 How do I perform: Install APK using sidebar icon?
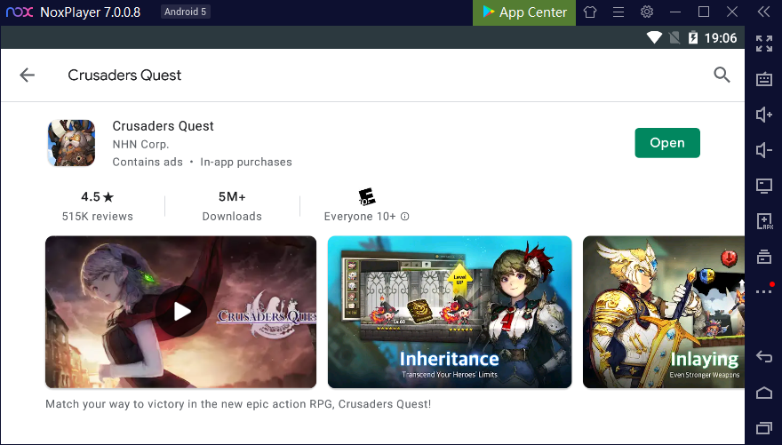coord(763,221)
